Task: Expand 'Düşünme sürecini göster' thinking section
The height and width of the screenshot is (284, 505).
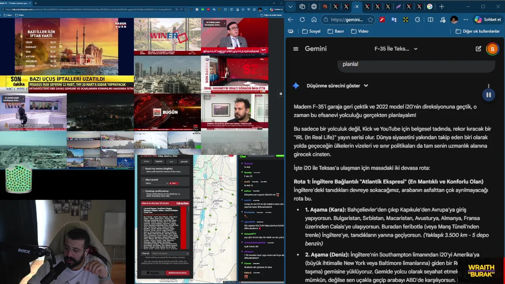Action: pyautogui.click(x=337, y=86)
